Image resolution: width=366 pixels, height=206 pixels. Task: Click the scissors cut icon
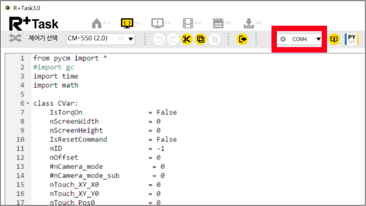point(187,39)
